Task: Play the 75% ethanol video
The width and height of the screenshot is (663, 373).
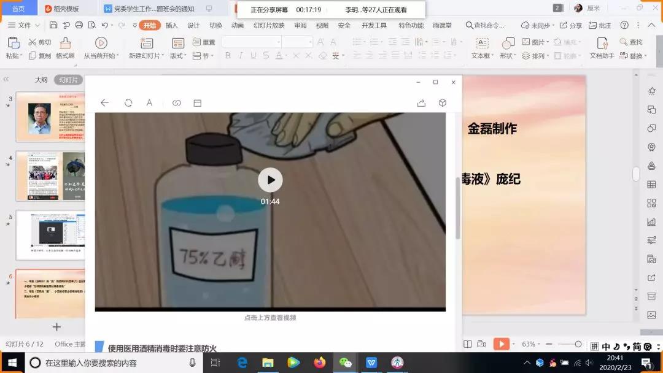Action: 270,180
